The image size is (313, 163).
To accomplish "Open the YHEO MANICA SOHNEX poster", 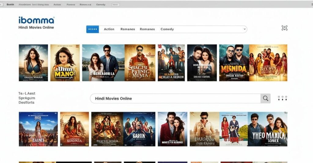I will 267,129.
